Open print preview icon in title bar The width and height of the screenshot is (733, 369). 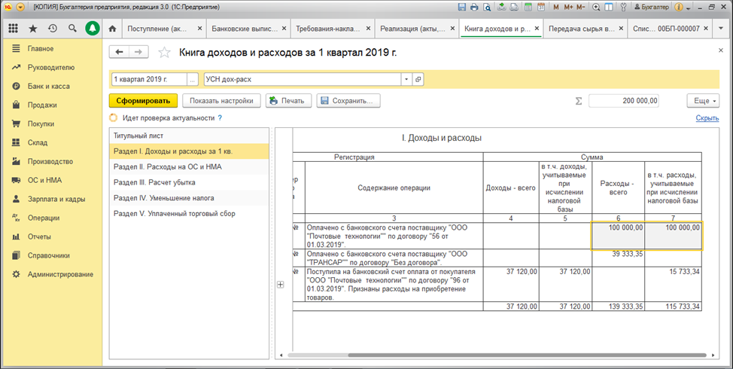tap(487, 8)
